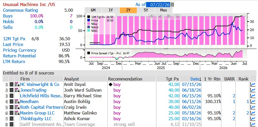Image resolution: width=258 pixels, height=127 pixels.
Task: Click the teal %Sell legend swatch
Action: [89, 31]
